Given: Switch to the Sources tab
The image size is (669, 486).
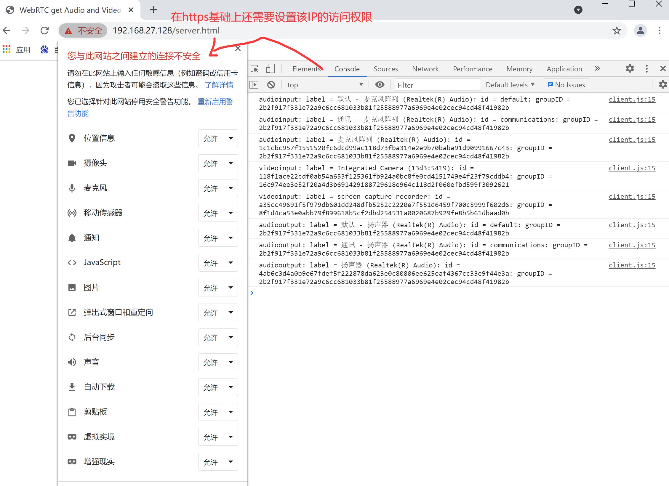Looking at the screenshot, I should click(385, 69).
